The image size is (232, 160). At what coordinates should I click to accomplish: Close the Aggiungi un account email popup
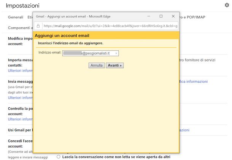[x=173, y=16]
